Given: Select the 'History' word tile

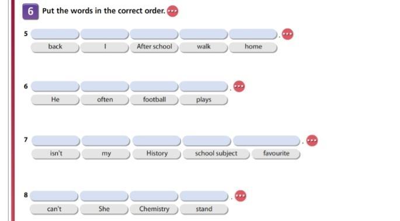Looking at the screenshot, I should pos(156,154).
